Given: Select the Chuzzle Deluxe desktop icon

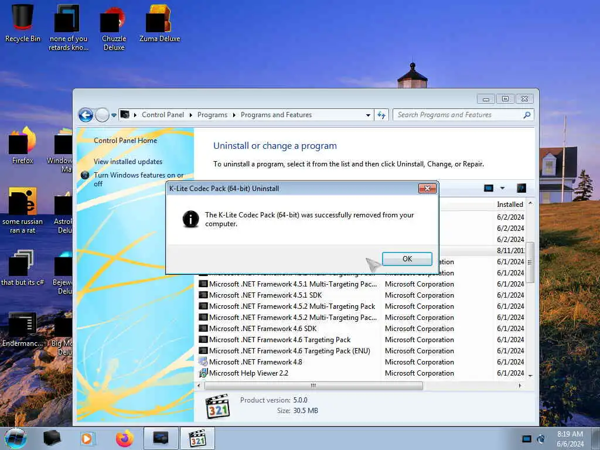Looking at the screenshot, I should tap(114, 29).
